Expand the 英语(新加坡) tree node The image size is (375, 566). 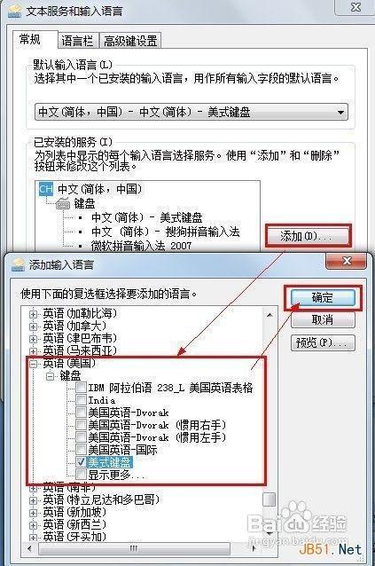[33, 513]
